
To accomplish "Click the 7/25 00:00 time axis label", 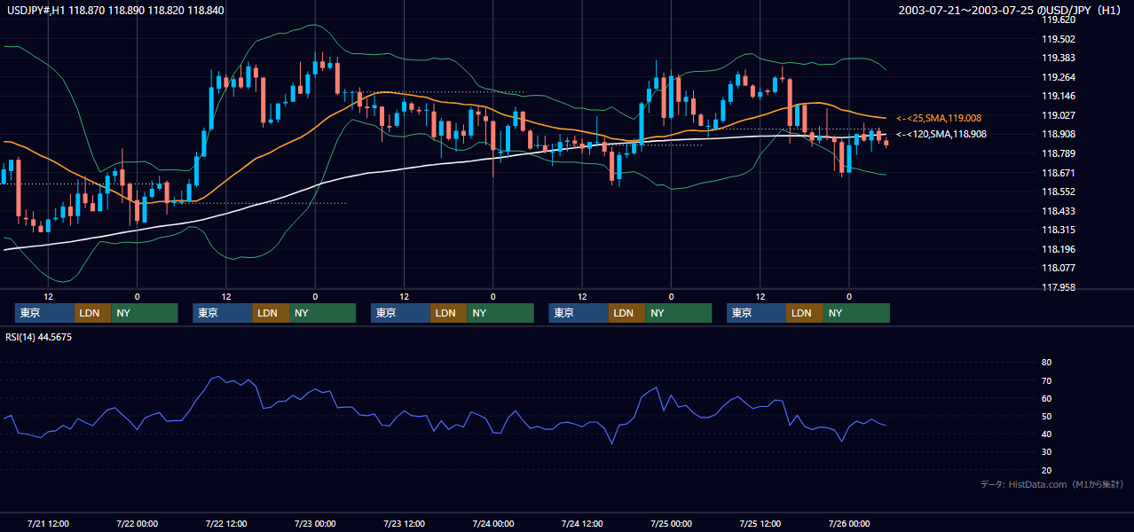I will click(x=671, y=523).
